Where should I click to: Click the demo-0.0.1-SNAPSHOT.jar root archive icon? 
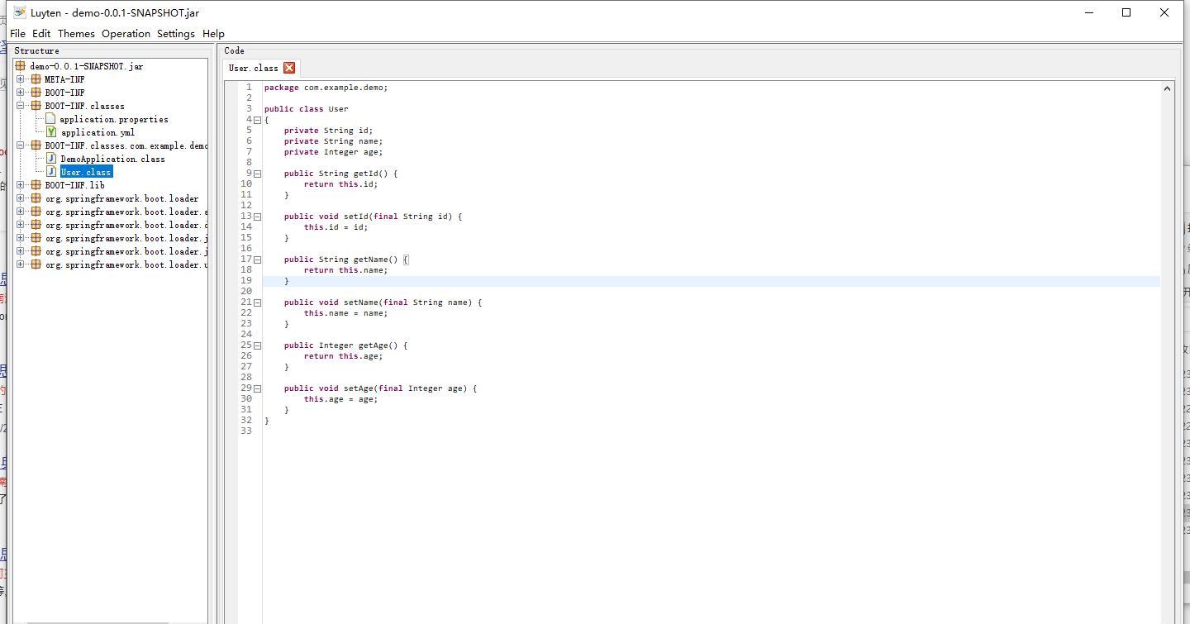[x=21, y=66]
